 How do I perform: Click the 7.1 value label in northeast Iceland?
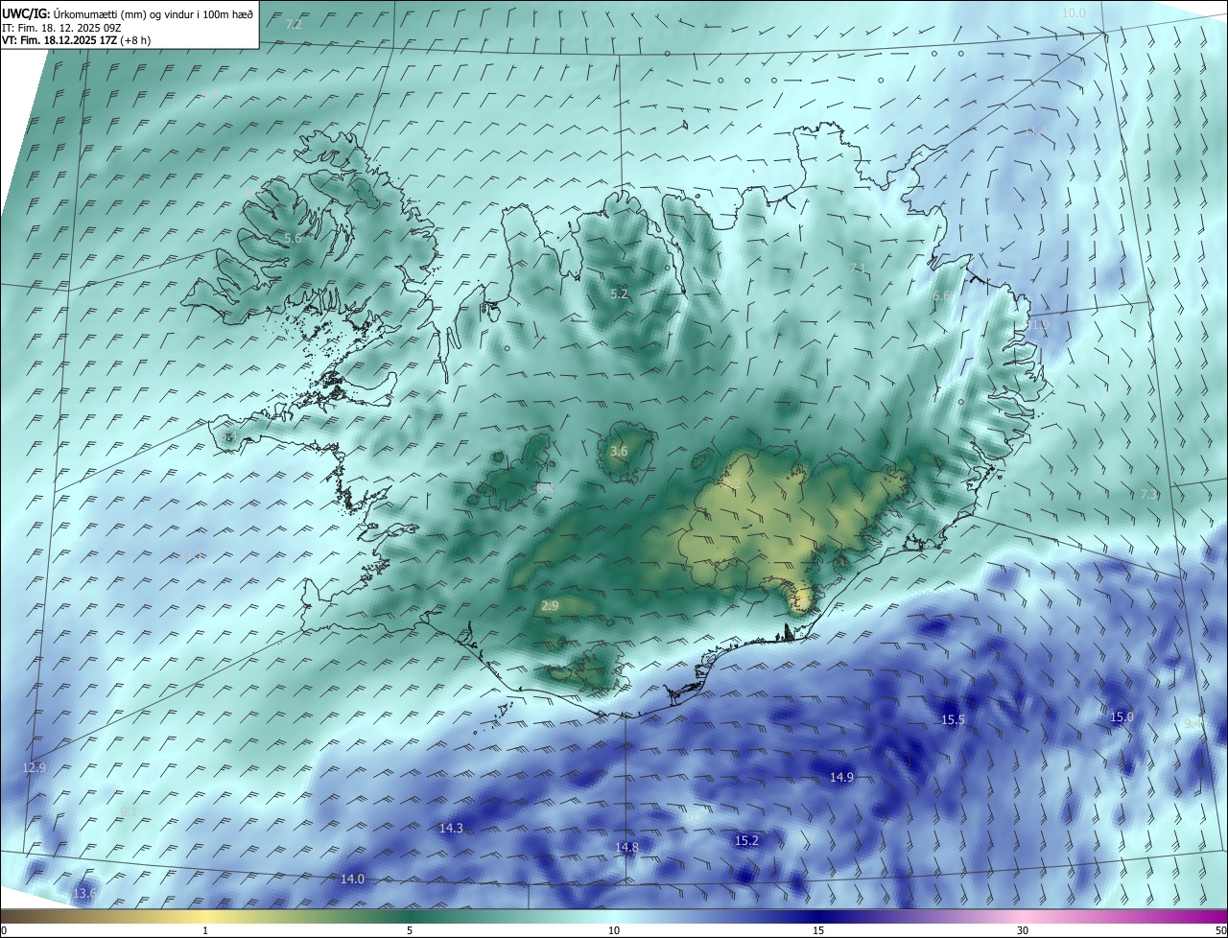pyautogui.click(x=859, y=268)
